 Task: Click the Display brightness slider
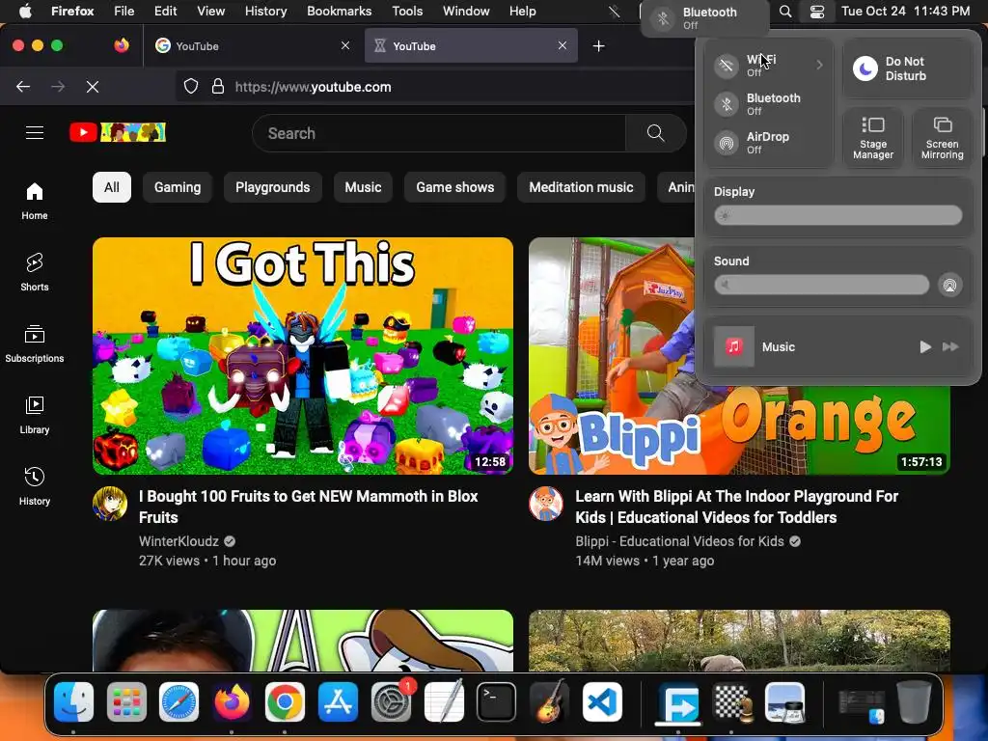tap(838, 215)
